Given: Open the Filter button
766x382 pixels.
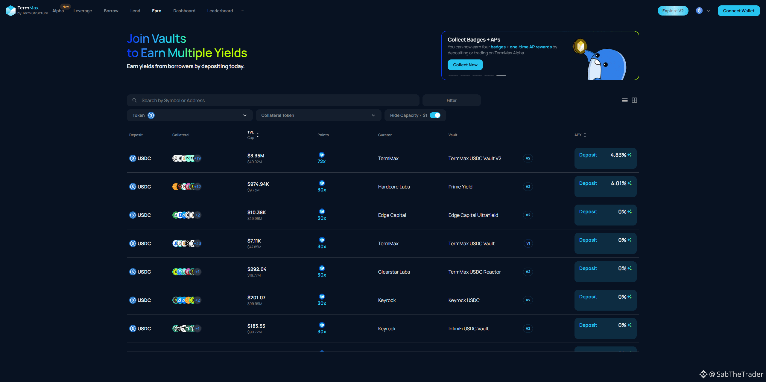Looking at the screenshot, I should pyautogui.click(x=452, y=100).
